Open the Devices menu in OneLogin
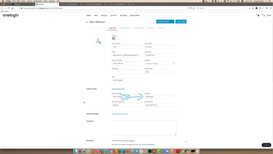Image resolution: width=273 pixels, height=154 pixels. click(104, 15)
